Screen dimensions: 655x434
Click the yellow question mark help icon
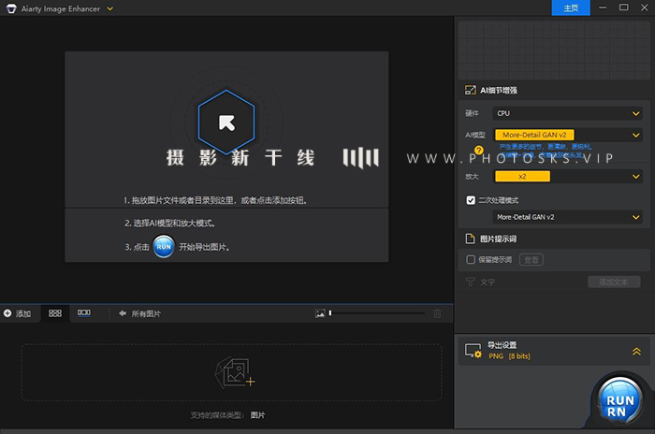[479, 150]
